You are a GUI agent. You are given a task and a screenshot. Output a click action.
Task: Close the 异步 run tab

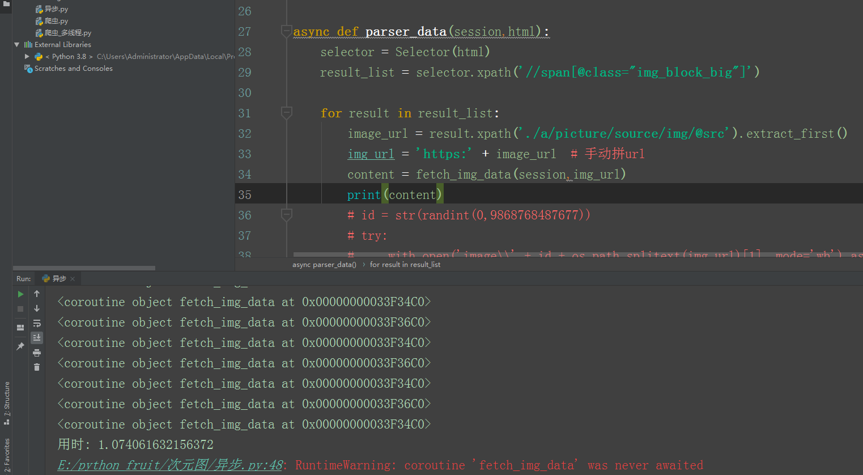[x=73, y=279]
